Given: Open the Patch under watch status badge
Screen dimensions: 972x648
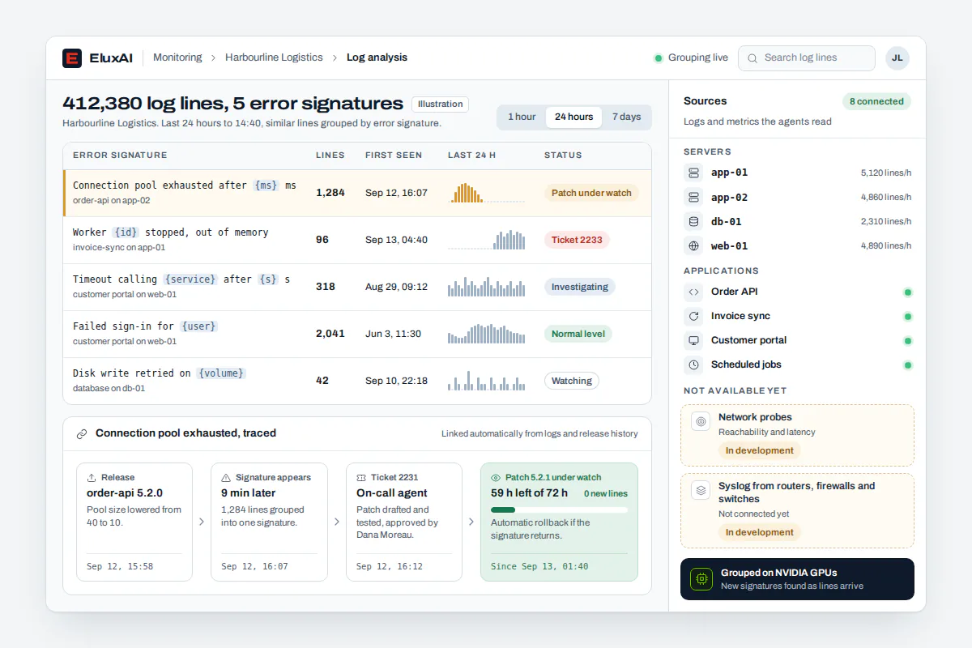Looking at the screenshot, I should pyautogui.click(x=591, y=193).
